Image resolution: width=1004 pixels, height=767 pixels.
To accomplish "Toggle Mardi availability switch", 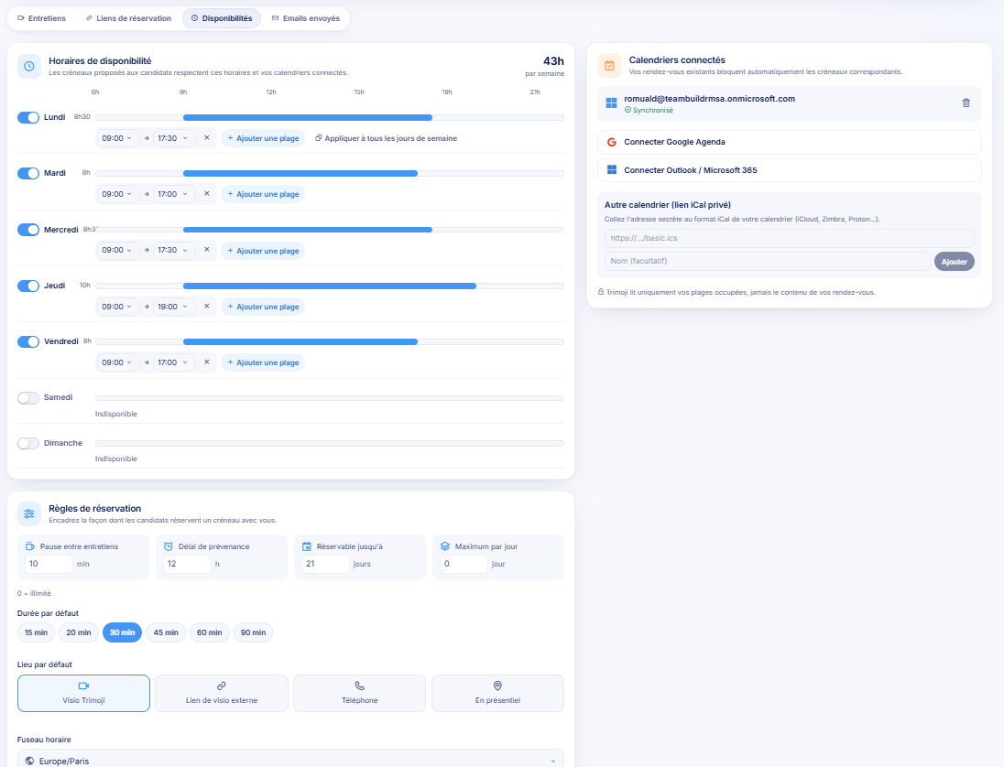I will coord(28,173).
